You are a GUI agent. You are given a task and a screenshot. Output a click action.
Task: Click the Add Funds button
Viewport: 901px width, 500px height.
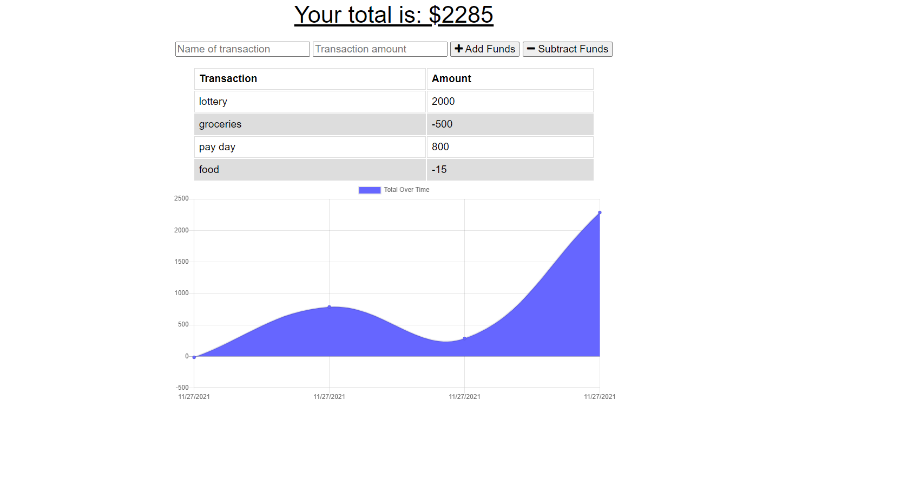point(484,49)
